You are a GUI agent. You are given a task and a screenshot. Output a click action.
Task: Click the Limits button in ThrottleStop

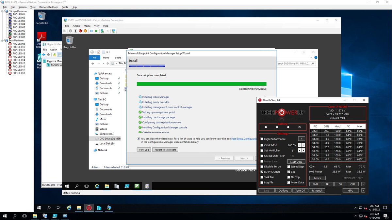point(317,178)
